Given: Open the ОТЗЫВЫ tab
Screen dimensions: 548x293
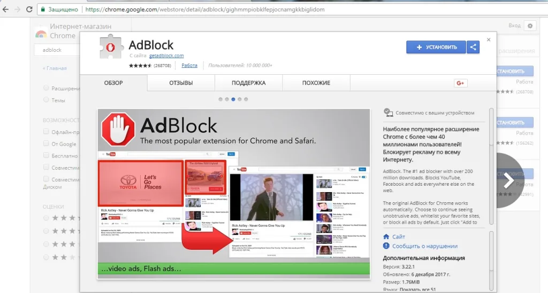Looking at the screenshot, I should (181, 83).
